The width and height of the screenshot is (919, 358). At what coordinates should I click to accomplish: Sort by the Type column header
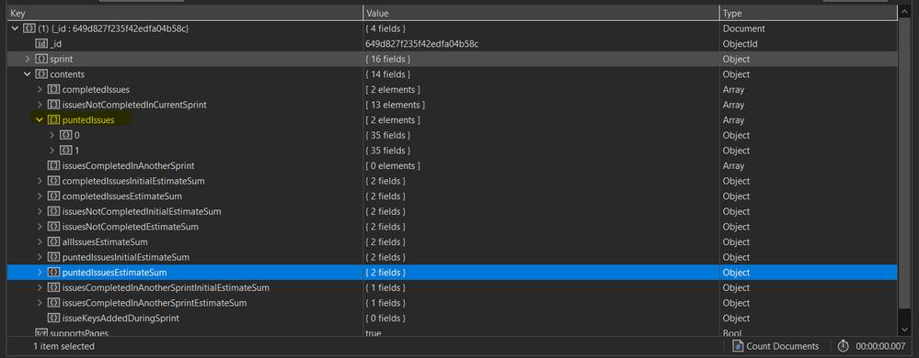(x=809, y=13)
